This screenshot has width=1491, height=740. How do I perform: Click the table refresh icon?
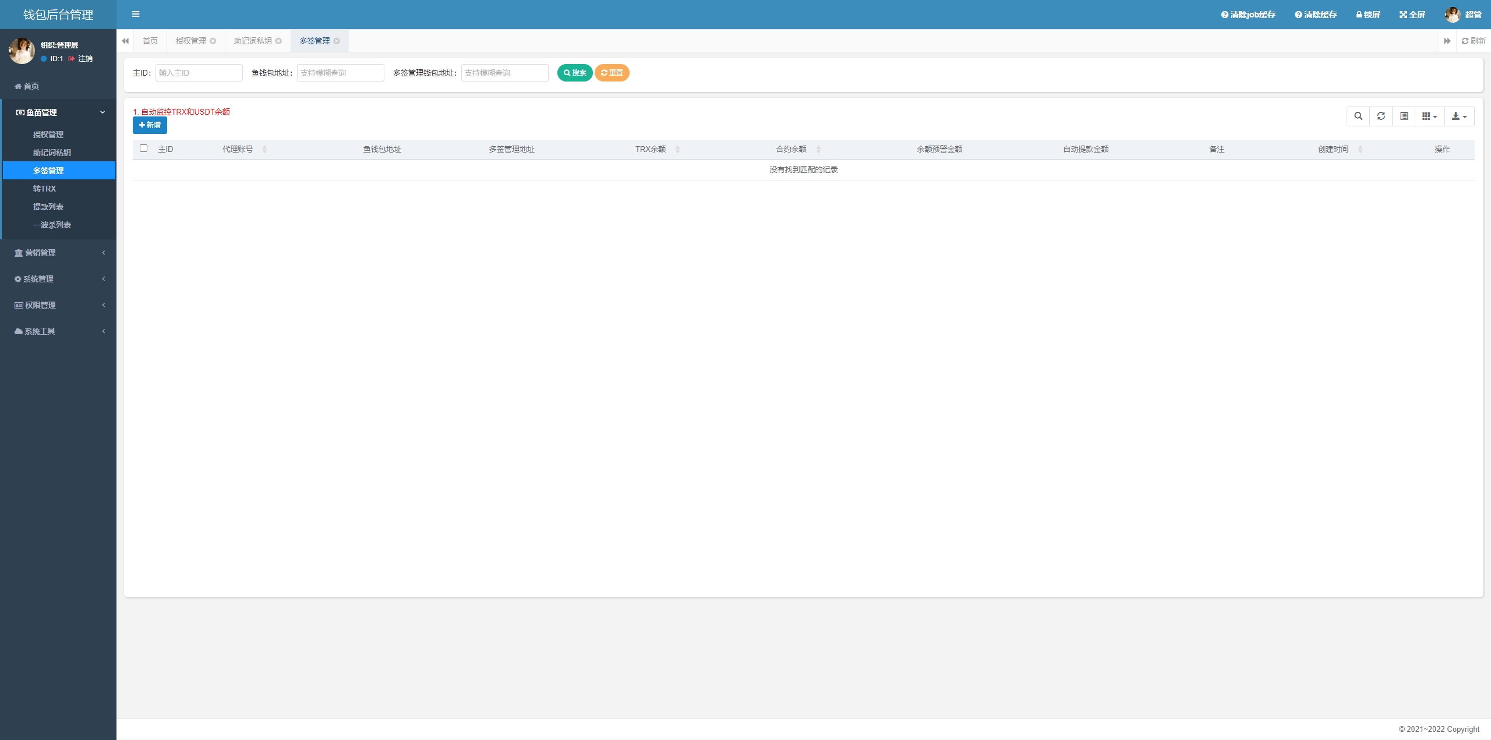1381,116
